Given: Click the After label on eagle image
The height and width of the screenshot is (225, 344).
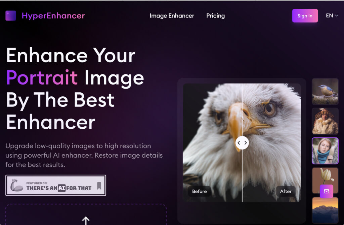Looking at the screenshot, I should point(286,191).
